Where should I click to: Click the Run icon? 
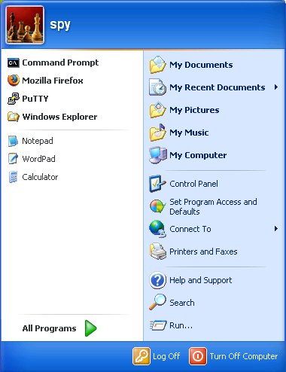coord(158,325)
